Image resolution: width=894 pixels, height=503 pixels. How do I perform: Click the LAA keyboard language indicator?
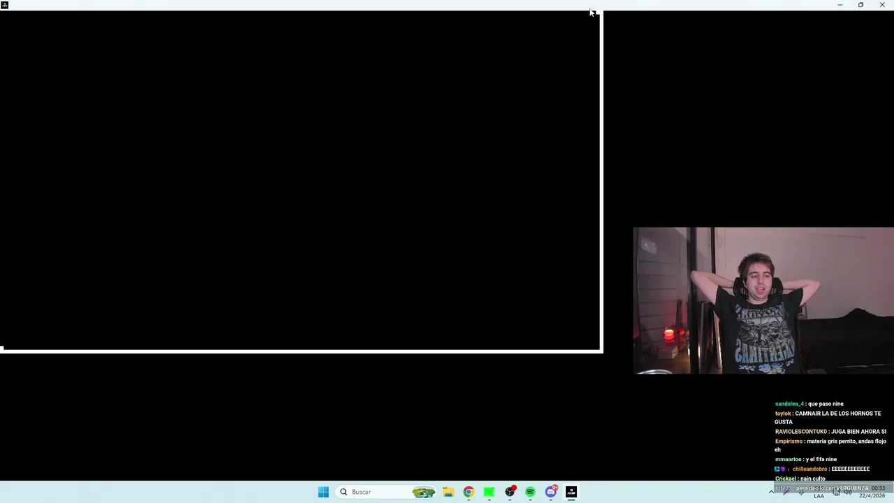[819, 496]
